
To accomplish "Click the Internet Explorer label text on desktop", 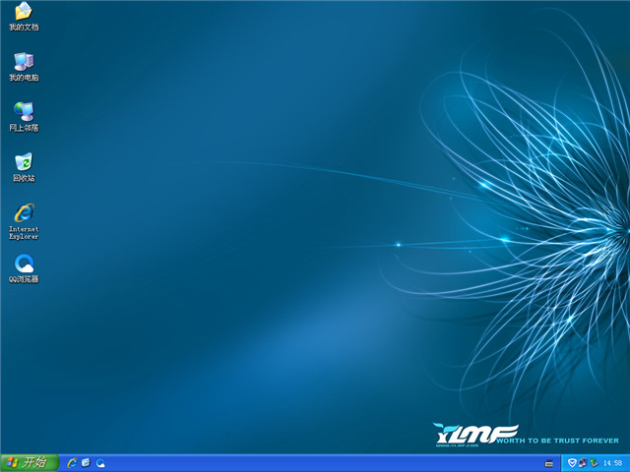I will (x=24, y=232).
